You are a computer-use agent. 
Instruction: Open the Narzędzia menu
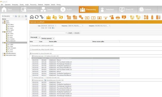(8, 5)
